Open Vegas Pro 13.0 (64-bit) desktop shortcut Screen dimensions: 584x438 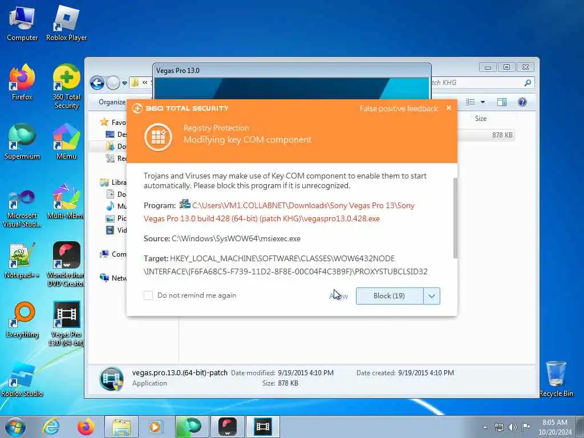pyautogui.click(x=66, y=323)
